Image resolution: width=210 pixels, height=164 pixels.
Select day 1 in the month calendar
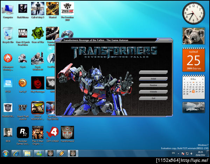coord(184,85)
